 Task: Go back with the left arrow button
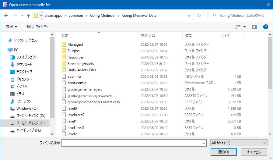pyautogui.click(x=6, y=16)
